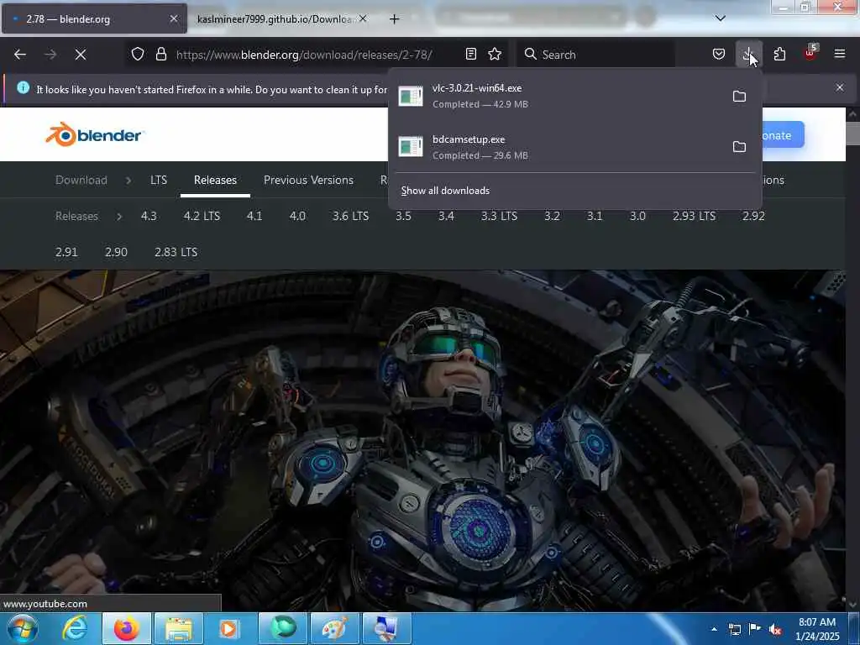This screenshot has width=860, height=645.
Task: Click Show all downloads
Action: pos(445,191)
